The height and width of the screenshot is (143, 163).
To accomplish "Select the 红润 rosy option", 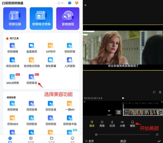I will click(112, 124).
